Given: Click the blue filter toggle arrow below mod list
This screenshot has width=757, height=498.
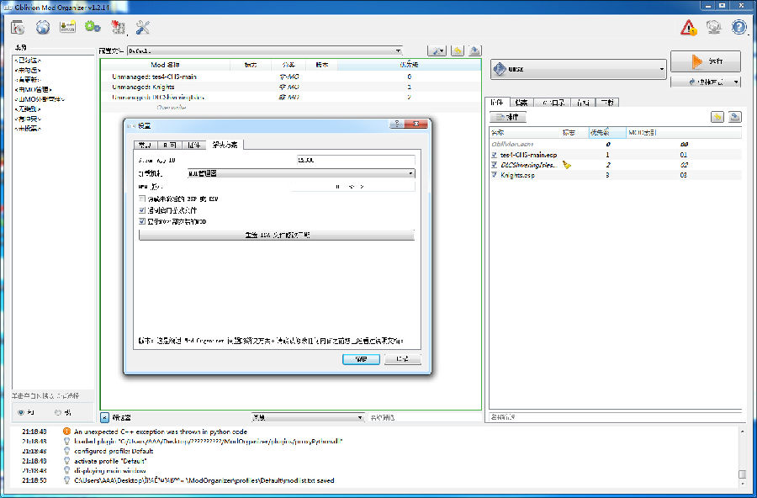Looking at the screenshot, I should click(105, 417).
